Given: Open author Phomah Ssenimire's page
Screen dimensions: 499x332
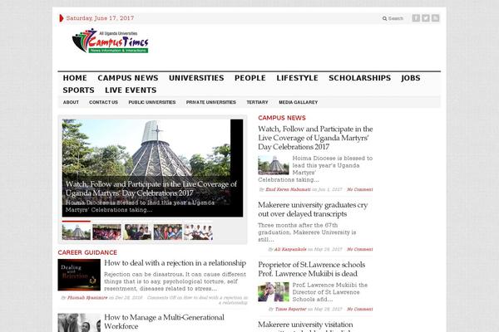Looking at the screenshot, I should click(87, 298).
